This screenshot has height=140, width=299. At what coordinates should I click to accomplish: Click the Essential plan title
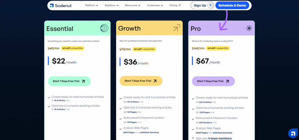click(x=60, y=29)
